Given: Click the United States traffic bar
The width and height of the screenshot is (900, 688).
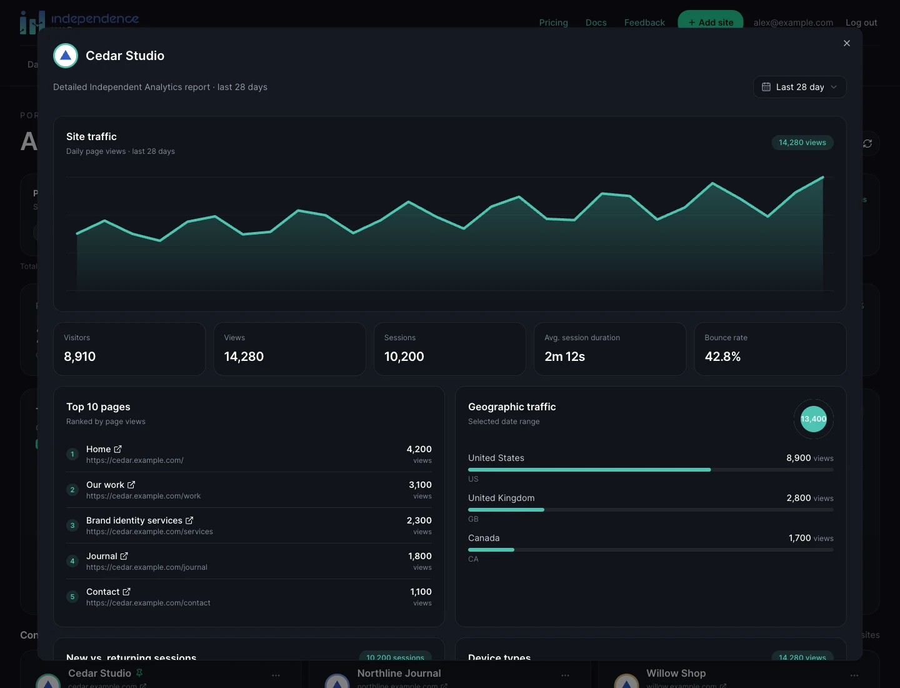Looking at the screenshot, I should coord(651,470).
